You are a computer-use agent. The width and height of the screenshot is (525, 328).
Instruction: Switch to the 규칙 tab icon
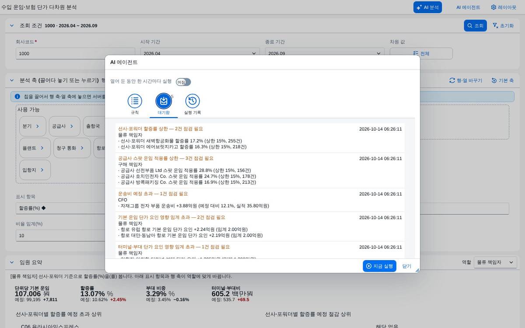[135, 101]
